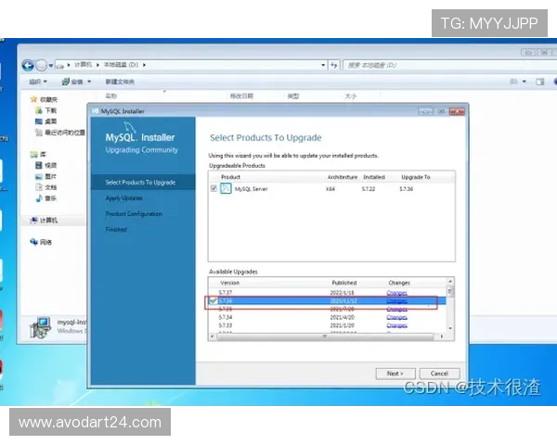The height and width of the screenshot is (445, 557).
Task: Click the Installed column header
Action: [x=374, y=177]
